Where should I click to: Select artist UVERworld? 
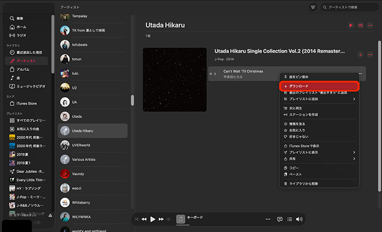tap(93, 145)
